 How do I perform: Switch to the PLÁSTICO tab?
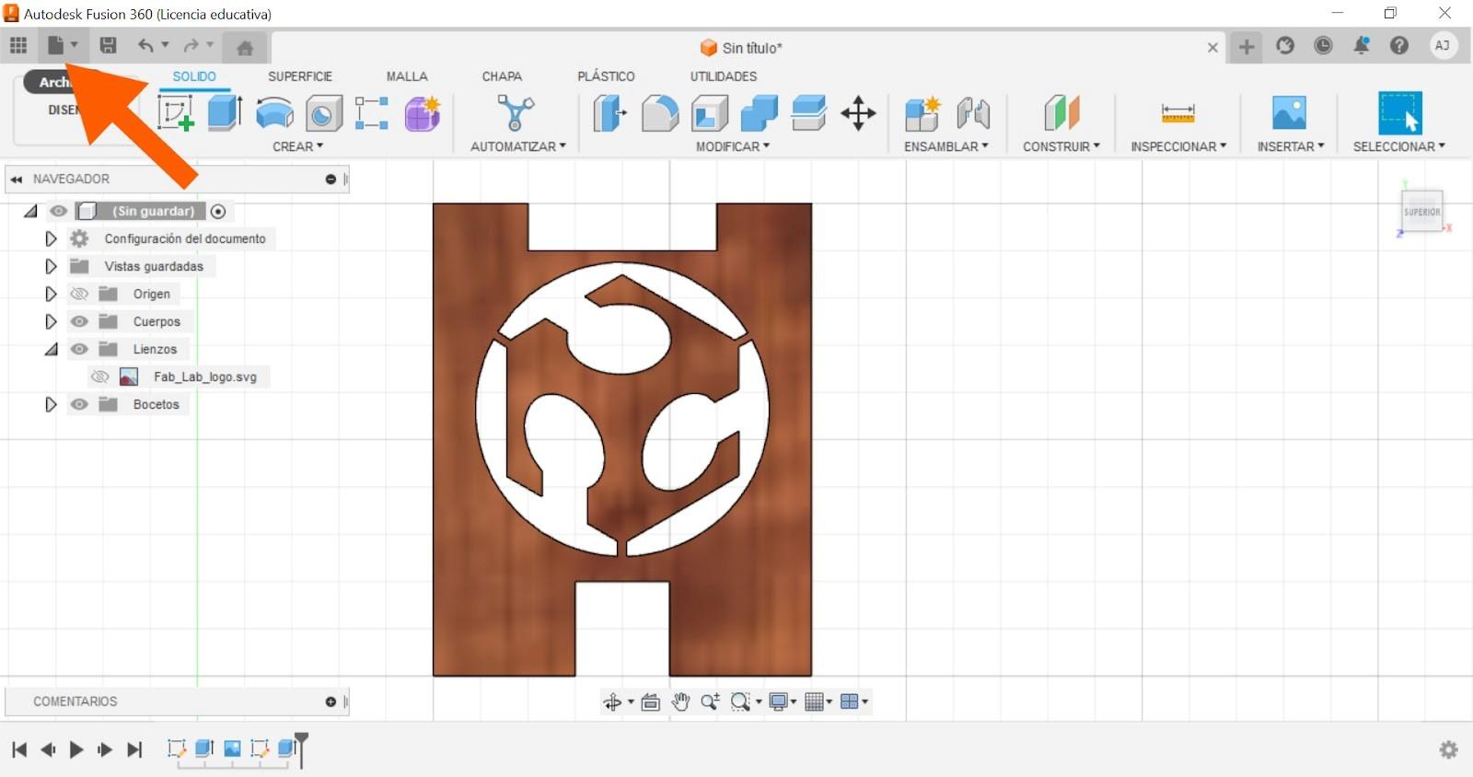click(606, 76)
